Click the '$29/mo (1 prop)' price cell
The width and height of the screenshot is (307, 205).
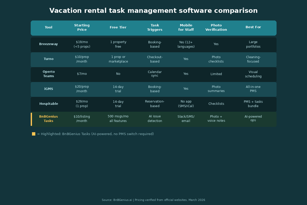click(82, 104)
